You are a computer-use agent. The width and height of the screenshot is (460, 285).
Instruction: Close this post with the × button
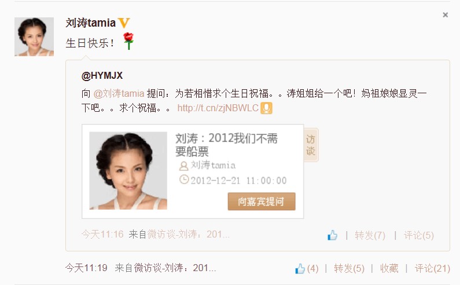pyautogui.click(x=445, y=15)
